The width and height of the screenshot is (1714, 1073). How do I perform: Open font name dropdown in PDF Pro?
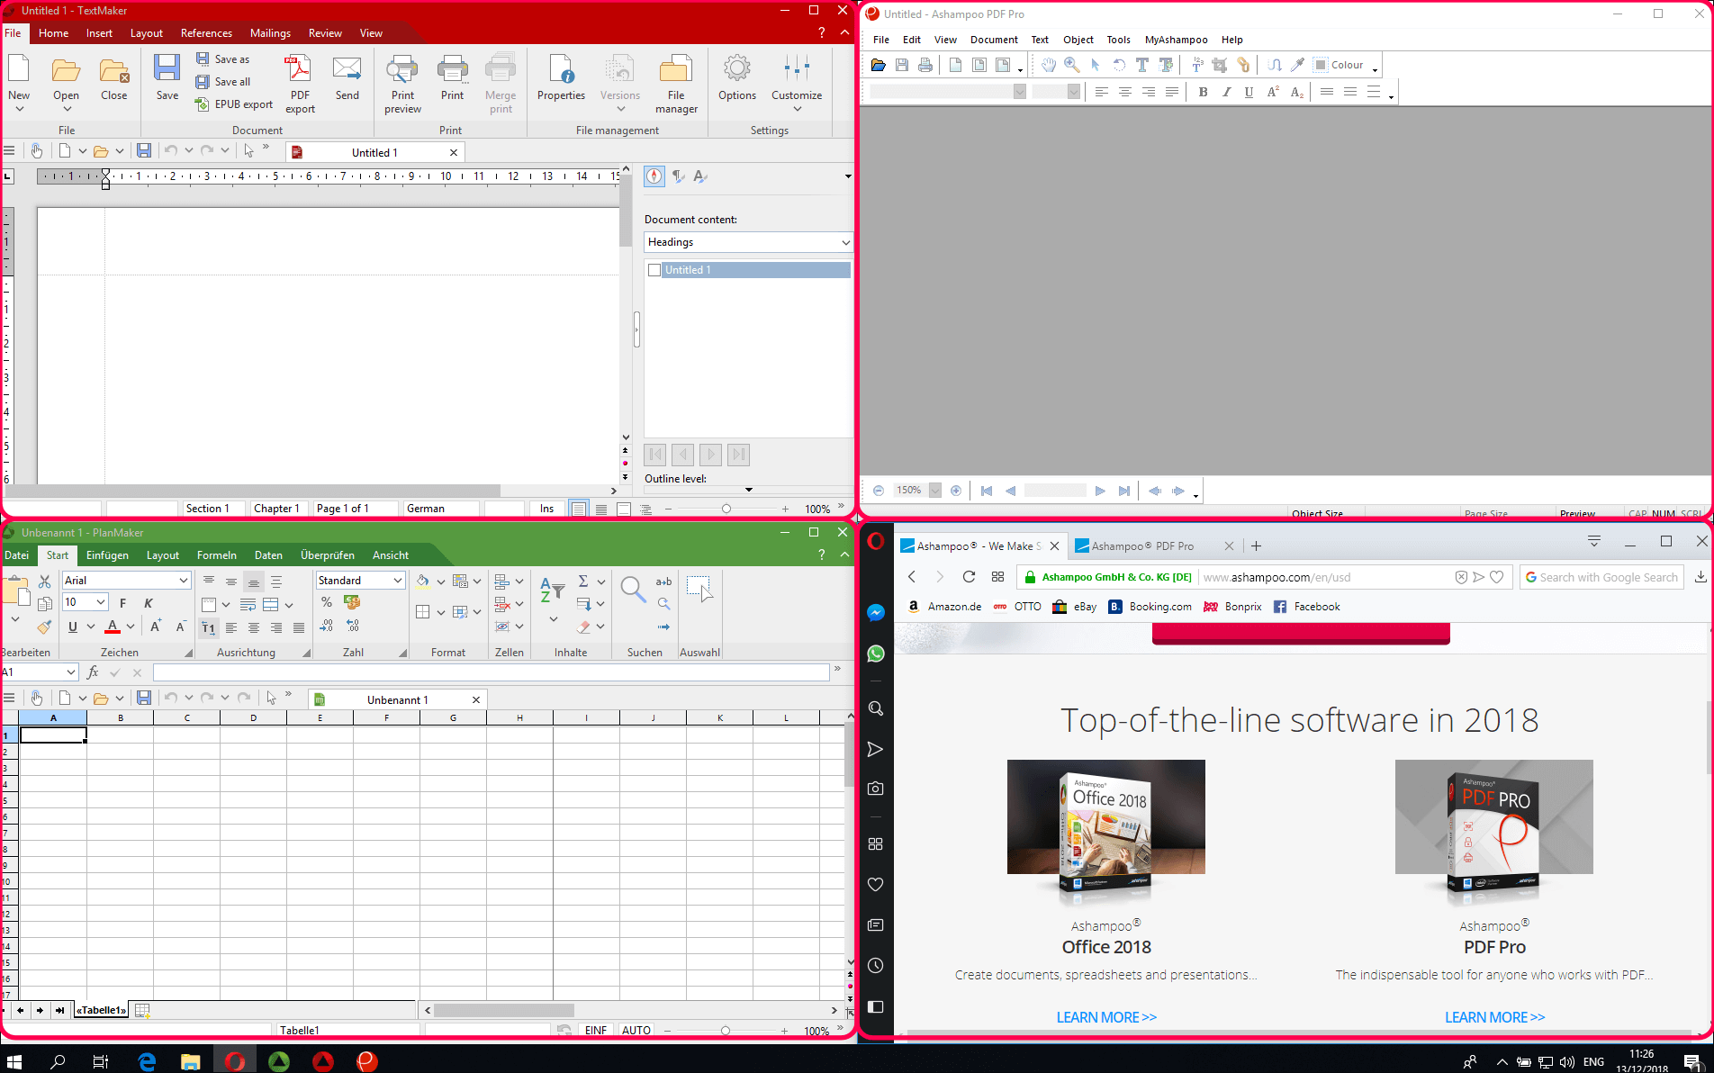pos(1020,92)
